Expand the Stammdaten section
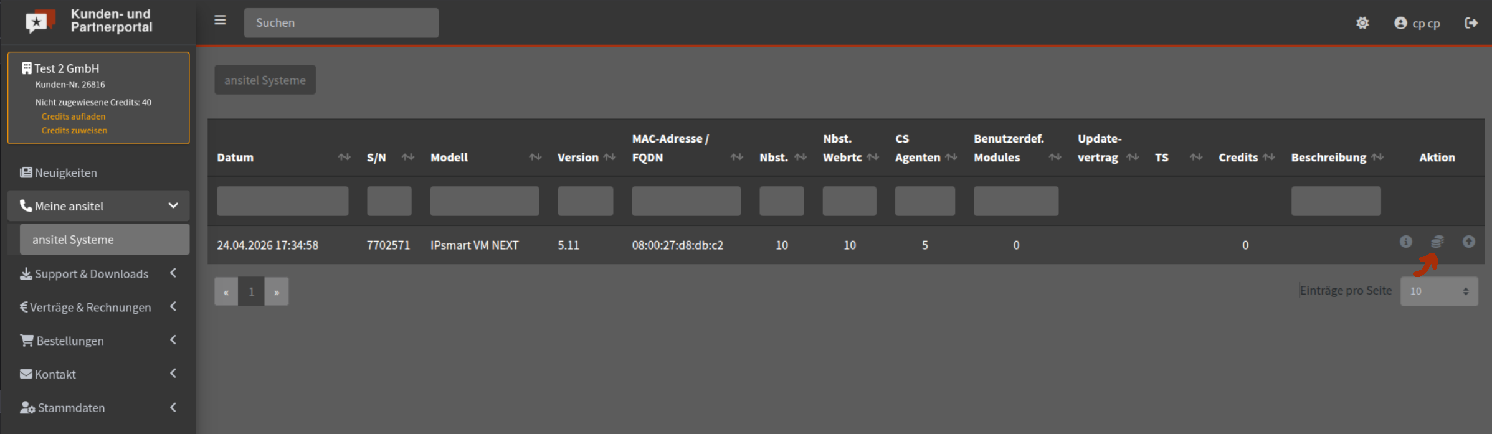The width and height of the screenshot is (1492, 434). point(98,408)
